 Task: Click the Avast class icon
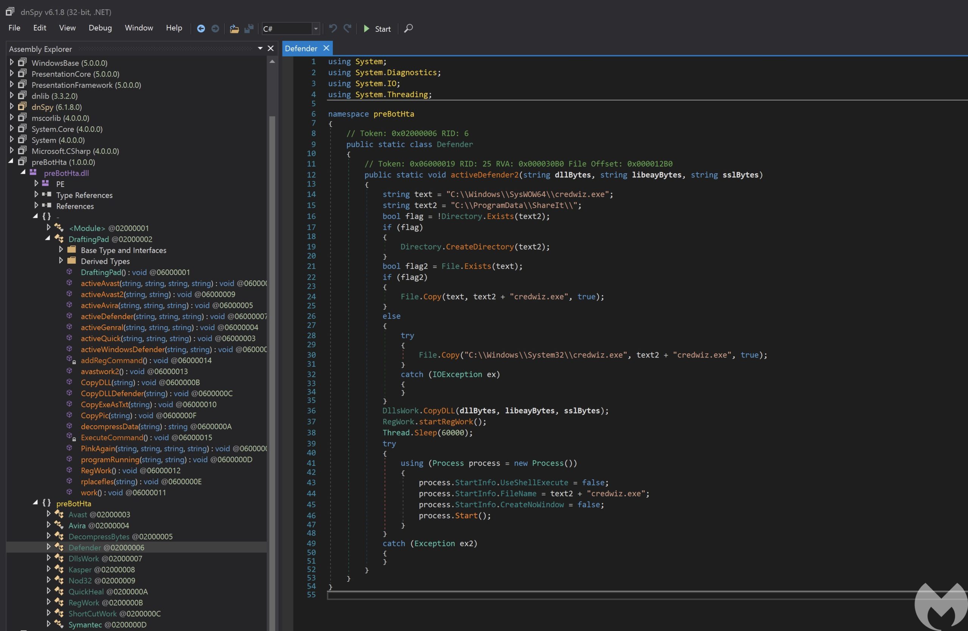point(59,514)
